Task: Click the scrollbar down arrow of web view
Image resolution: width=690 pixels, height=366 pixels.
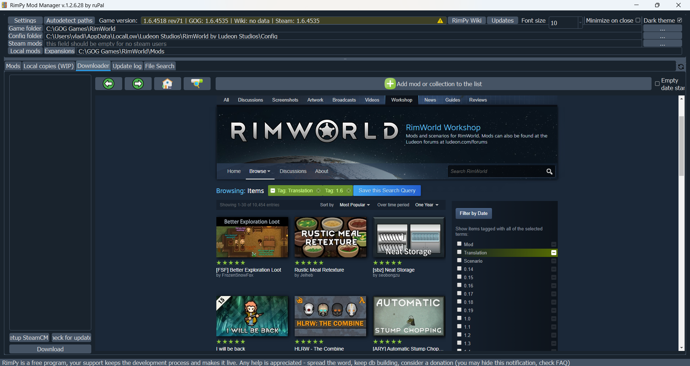Action: tap(681, 348)
